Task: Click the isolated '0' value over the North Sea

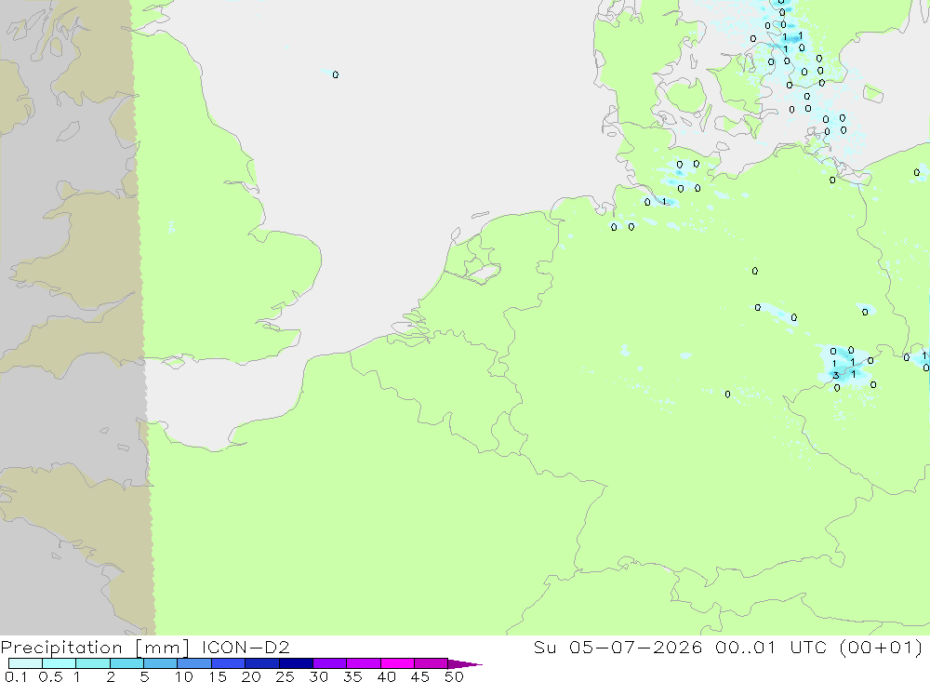Action: [x=336, y=74]
